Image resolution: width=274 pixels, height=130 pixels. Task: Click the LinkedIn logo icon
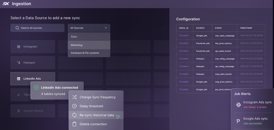click(19, 79)
